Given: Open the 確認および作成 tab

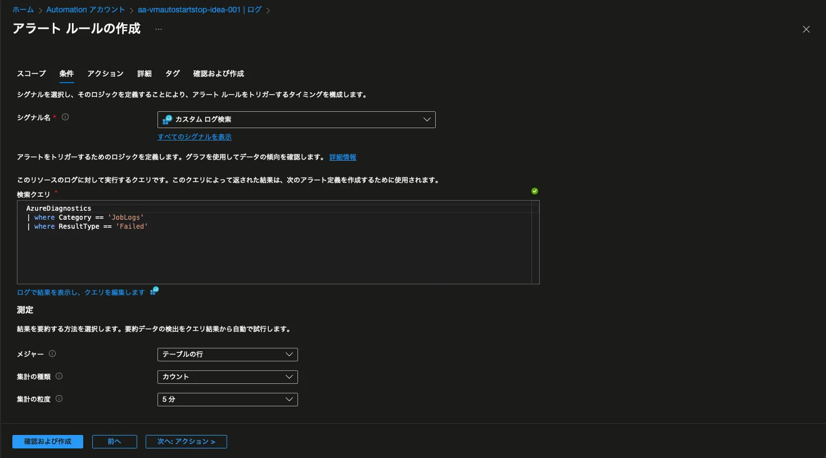Looking at the screenshot, I should pos(219,74).
